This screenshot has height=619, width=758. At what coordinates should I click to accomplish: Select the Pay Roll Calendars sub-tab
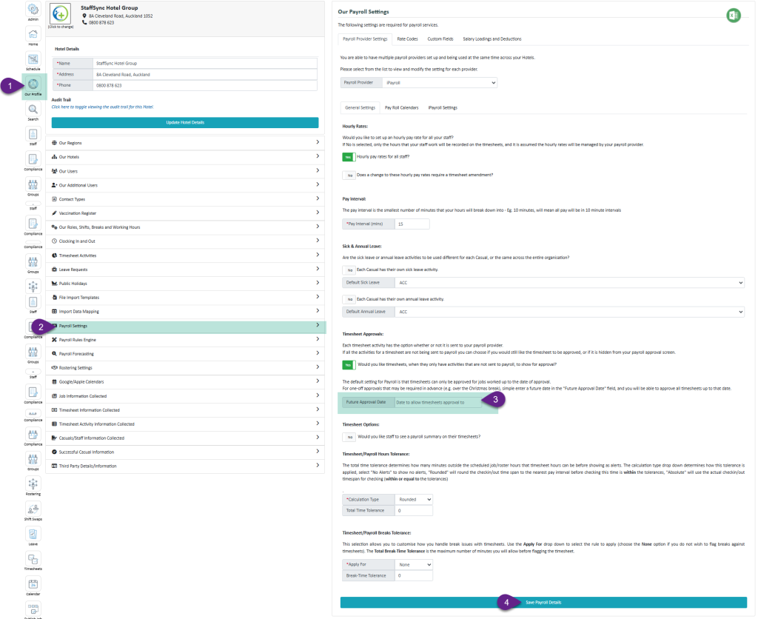[x=402, y=108]
